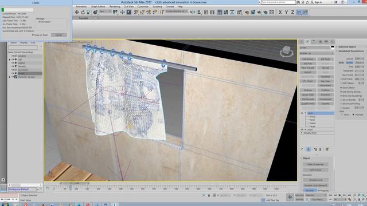Toggle the Angle Snap icon

[x=142, y=12]
